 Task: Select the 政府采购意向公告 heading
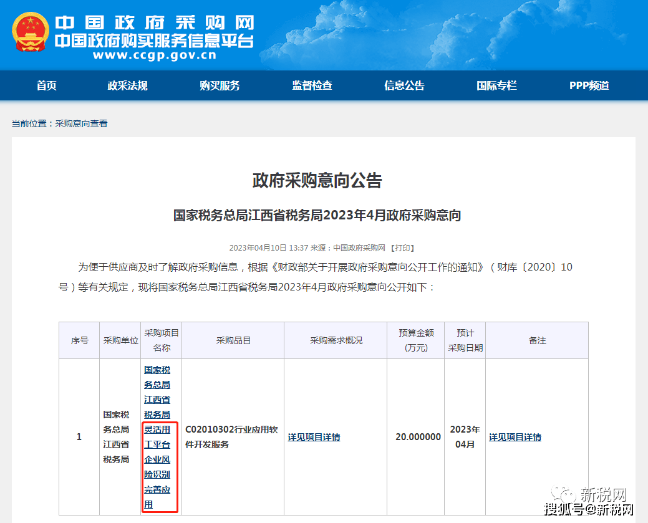click(x=317, y=181)
